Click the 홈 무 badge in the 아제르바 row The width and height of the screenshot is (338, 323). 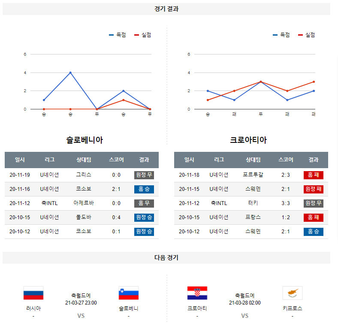144,203
